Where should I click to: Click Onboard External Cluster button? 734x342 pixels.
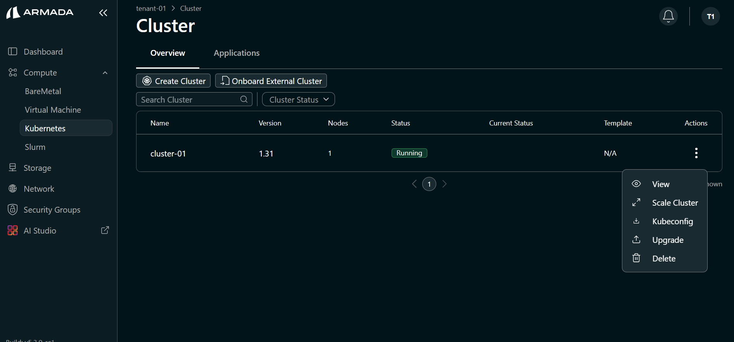[271, 81]
